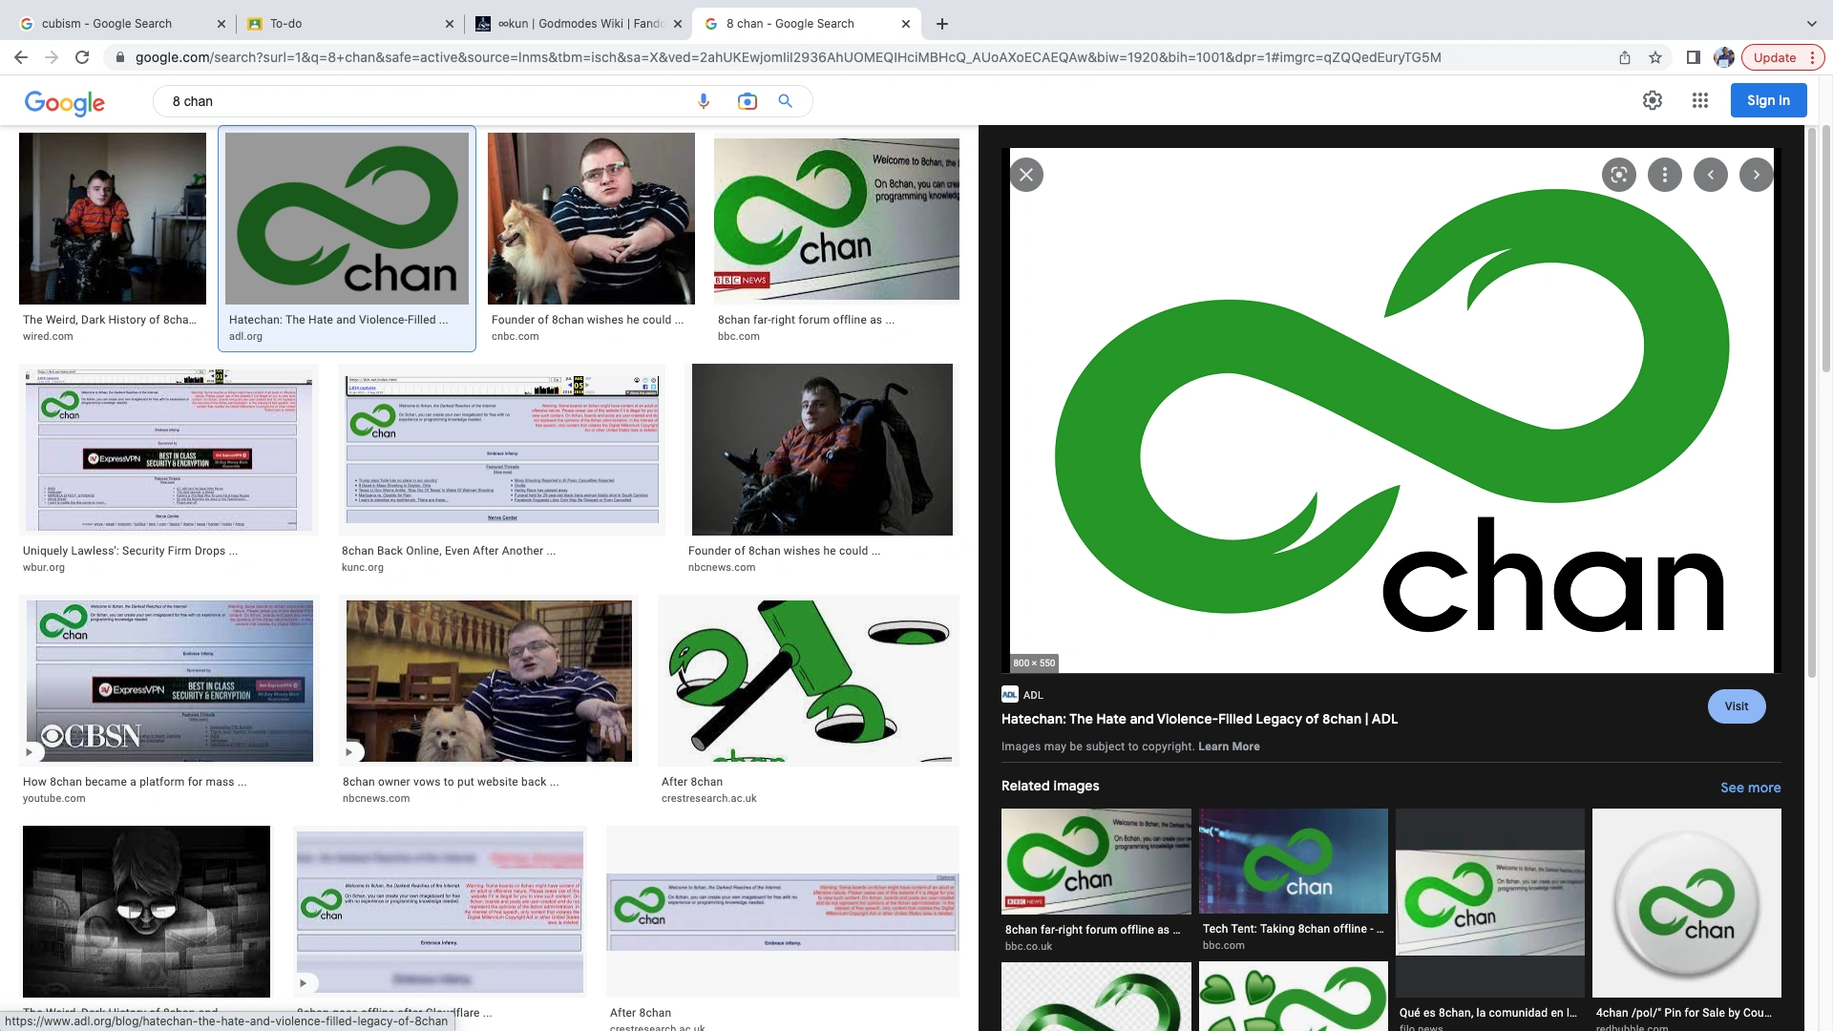Open the Google apps grid

1699,100
